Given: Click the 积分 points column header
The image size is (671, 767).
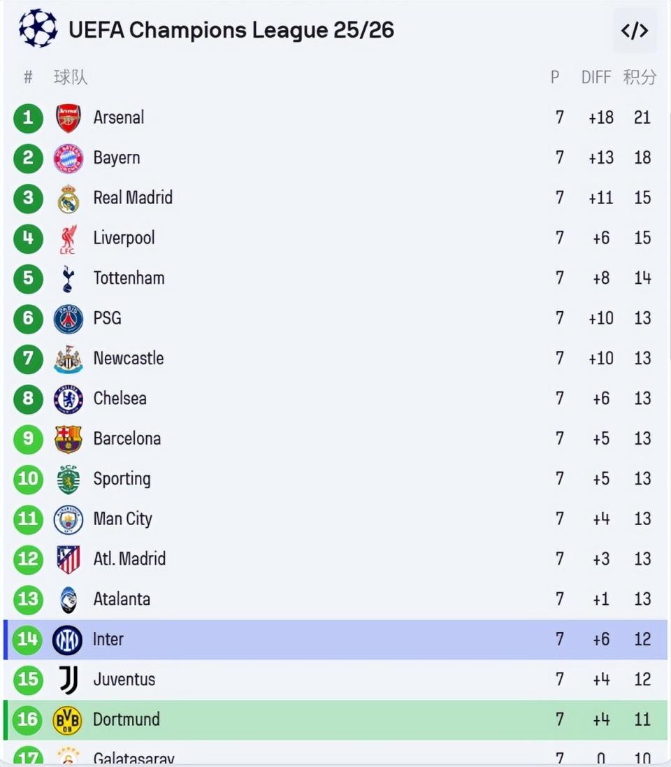Looking at the screenshot, I should (x=640, y=78).
